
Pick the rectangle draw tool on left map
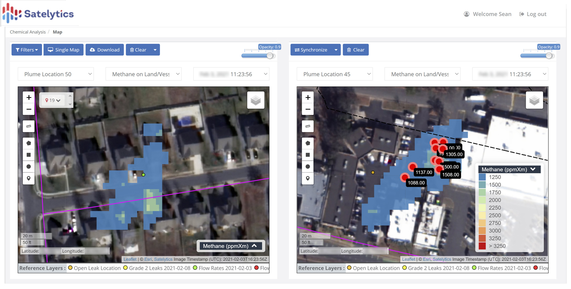(29, 155)
